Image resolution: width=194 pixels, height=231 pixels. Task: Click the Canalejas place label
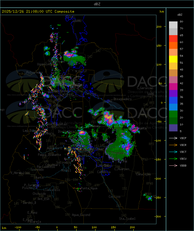point(144,174)
